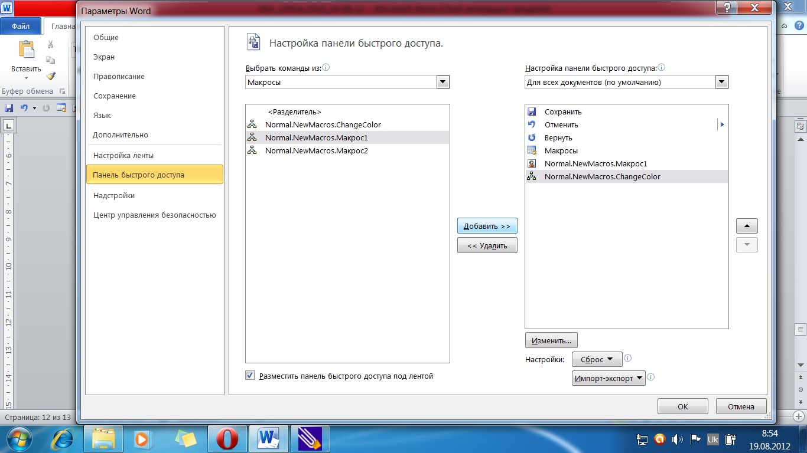The image size is (807, 453).
Task: Expand the Сброс dropdown button
Action: pyautogui.click(x=597, y=359)
